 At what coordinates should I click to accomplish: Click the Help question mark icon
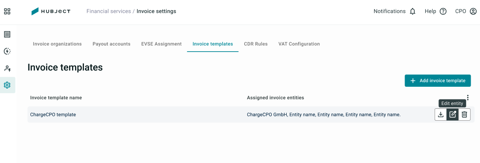pos(443,11)
